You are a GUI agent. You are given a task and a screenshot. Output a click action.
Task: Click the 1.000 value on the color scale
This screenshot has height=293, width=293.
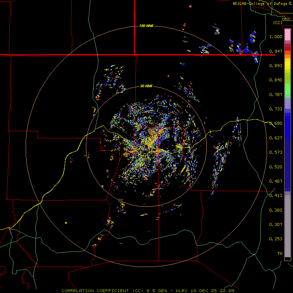(x=276, y=36)
